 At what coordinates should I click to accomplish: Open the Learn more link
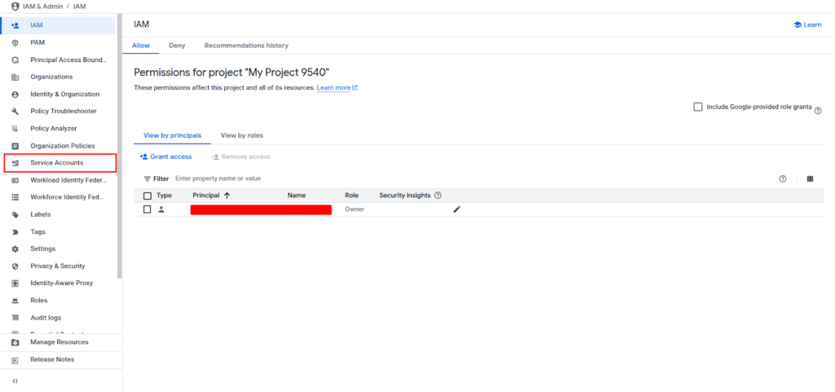[x=337, y=88]
